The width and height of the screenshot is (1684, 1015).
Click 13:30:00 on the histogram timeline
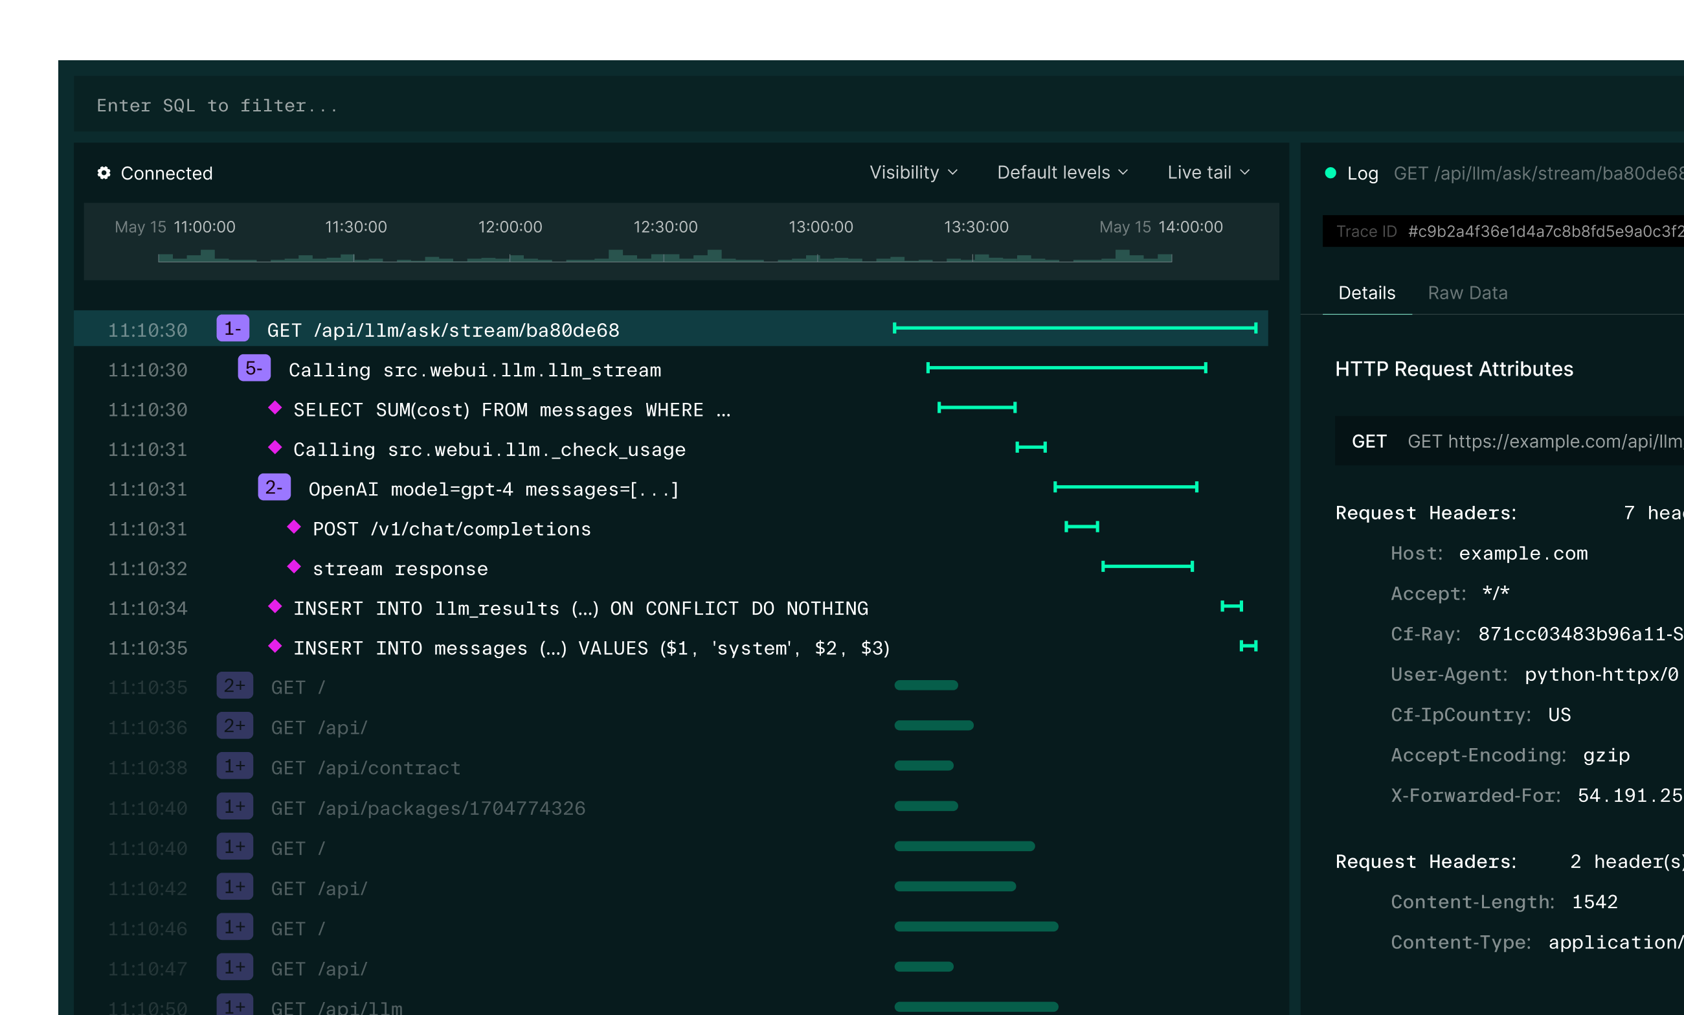pos(976,227)
